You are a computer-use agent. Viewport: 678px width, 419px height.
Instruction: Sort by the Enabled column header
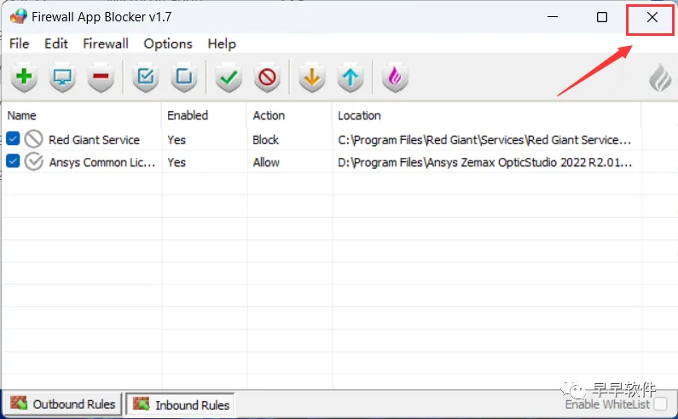188,115
